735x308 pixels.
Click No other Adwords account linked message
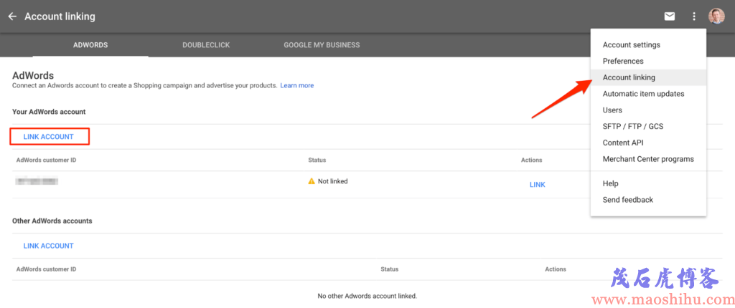tap(367, 296)
